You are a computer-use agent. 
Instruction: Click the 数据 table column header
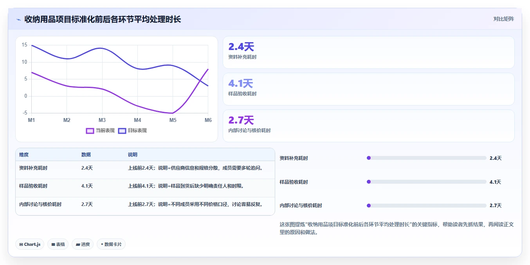[x=86, y=155]
